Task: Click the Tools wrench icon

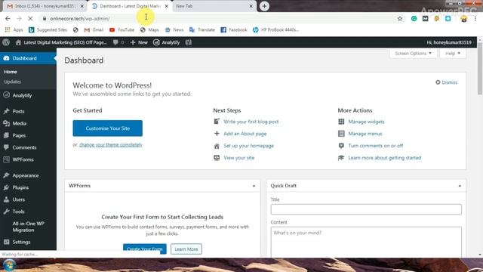Action: 6,212
